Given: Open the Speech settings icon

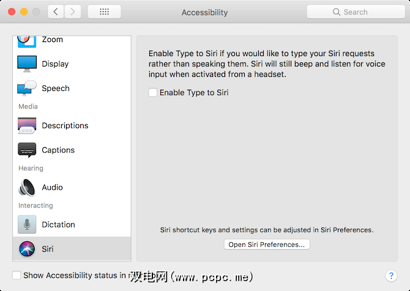Looking at the screenshot, I should tap(27, 88).
